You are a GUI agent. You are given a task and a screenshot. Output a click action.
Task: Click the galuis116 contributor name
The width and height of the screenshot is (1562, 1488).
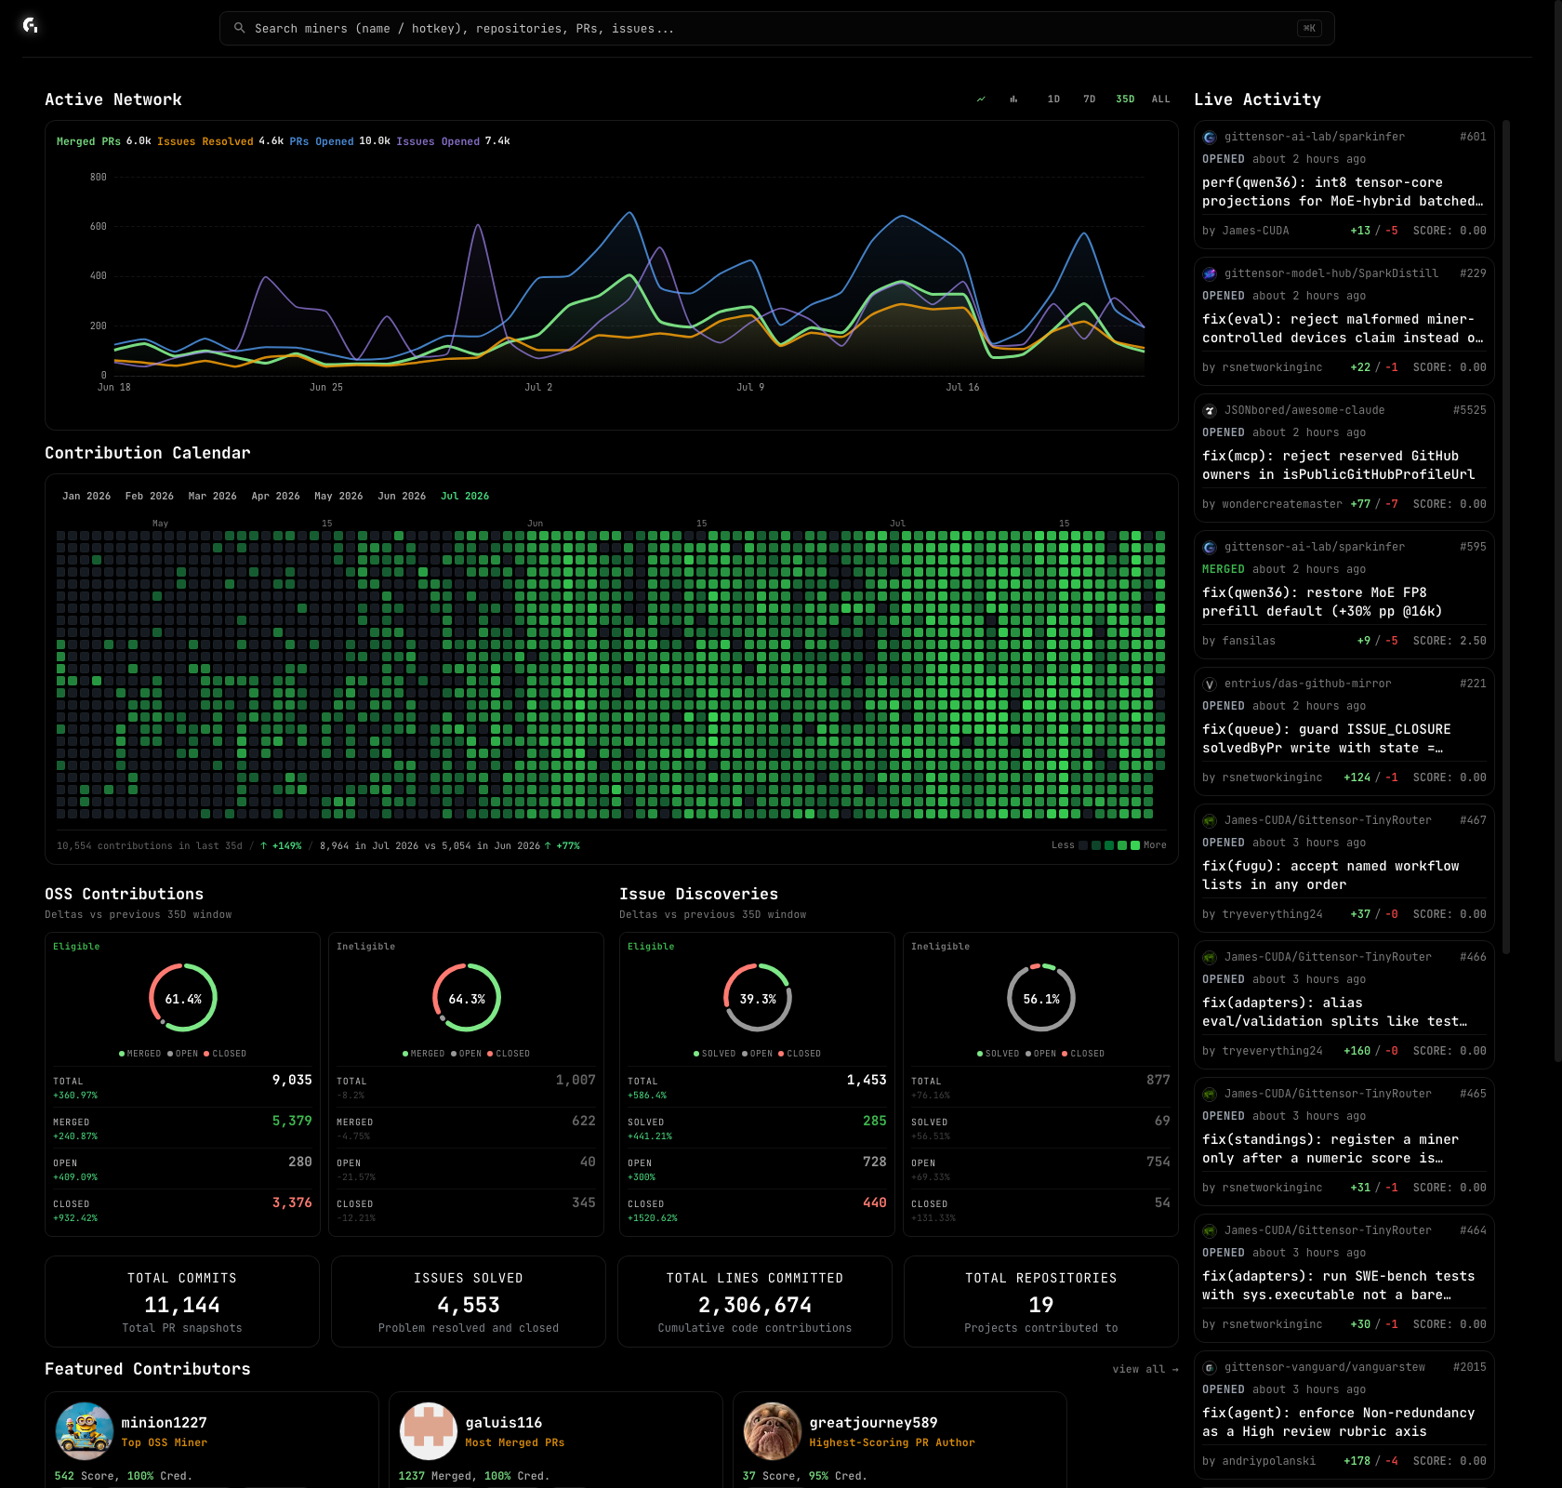coord(504,1423)
